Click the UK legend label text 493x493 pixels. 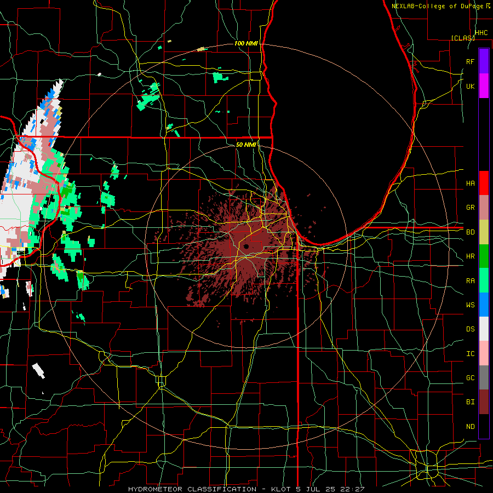(471, 86)
